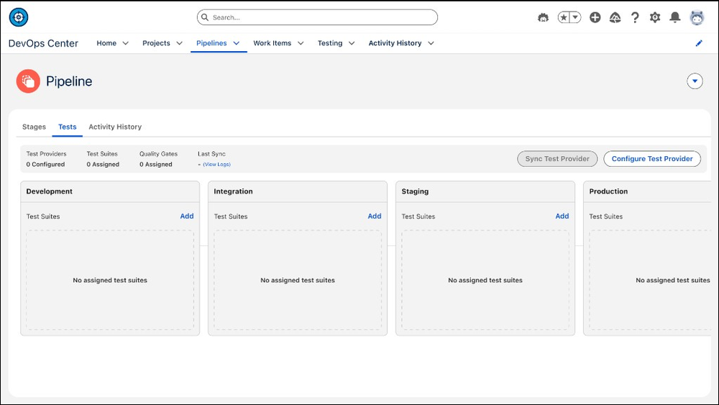
Task: Open the App Launcher logo icon
Action: [x=19, y=17]
